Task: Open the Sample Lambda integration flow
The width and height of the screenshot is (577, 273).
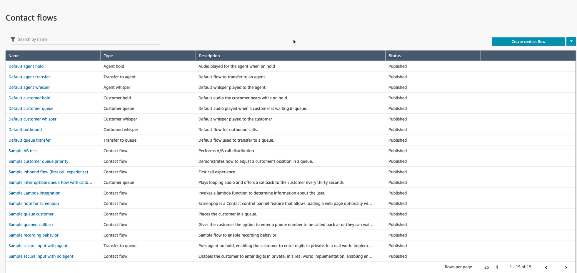Action: (x=34, y=193)
